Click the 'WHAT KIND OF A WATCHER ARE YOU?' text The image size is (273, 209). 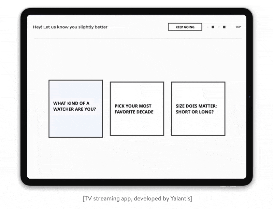pyautogui.click(x=74, y=106)
